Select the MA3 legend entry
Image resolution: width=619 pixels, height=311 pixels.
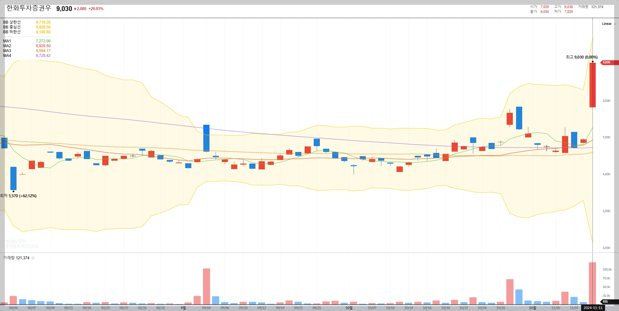tap(7, 51)
